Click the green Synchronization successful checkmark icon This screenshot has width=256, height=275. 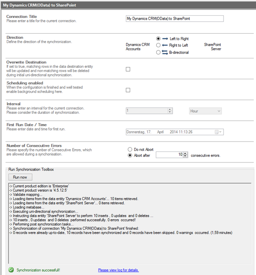coord(11,270)
